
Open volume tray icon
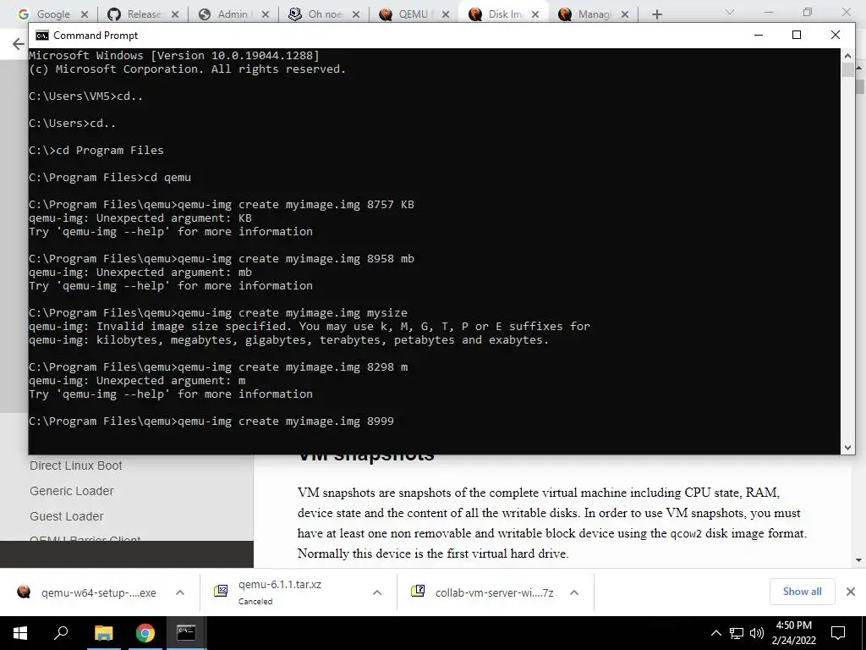pos(757,633)
